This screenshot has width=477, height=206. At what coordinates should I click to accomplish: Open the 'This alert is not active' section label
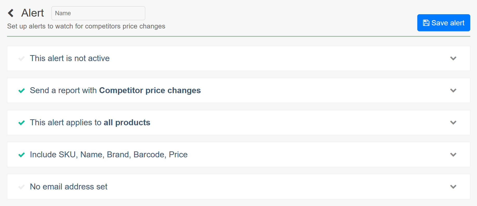click(70, 58)
